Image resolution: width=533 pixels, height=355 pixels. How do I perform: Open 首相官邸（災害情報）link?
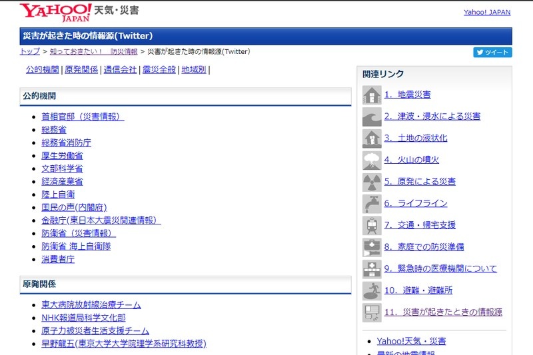(83, 117)
